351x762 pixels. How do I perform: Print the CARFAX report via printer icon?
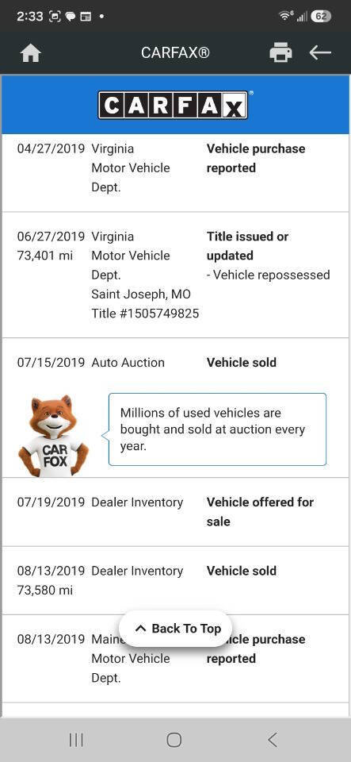point(280,52)
